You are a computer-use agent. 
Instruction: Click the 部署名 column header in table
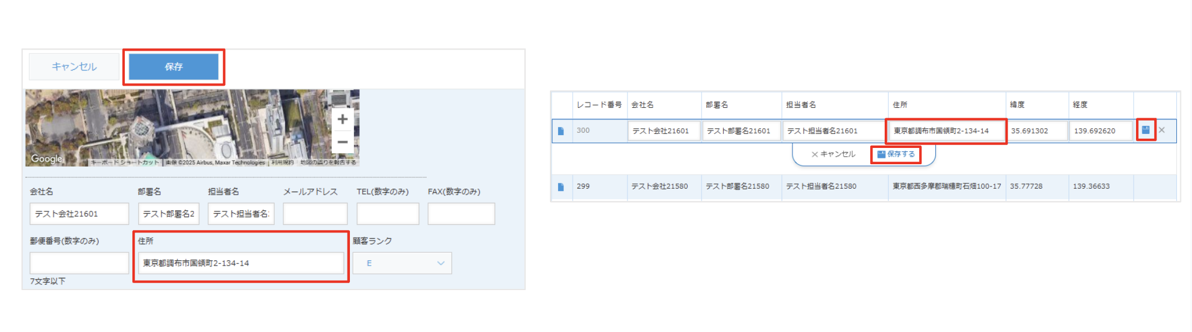pos(717,105)
